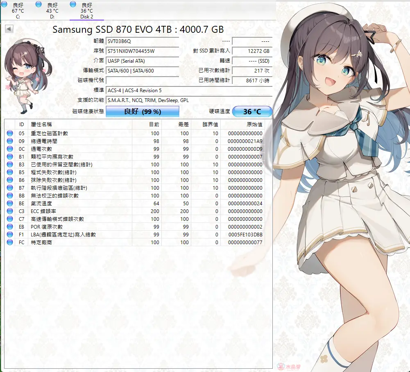410x372 pixels.
Task: Click the 36 °C temperature button
Action: click(x=252, y=111)
